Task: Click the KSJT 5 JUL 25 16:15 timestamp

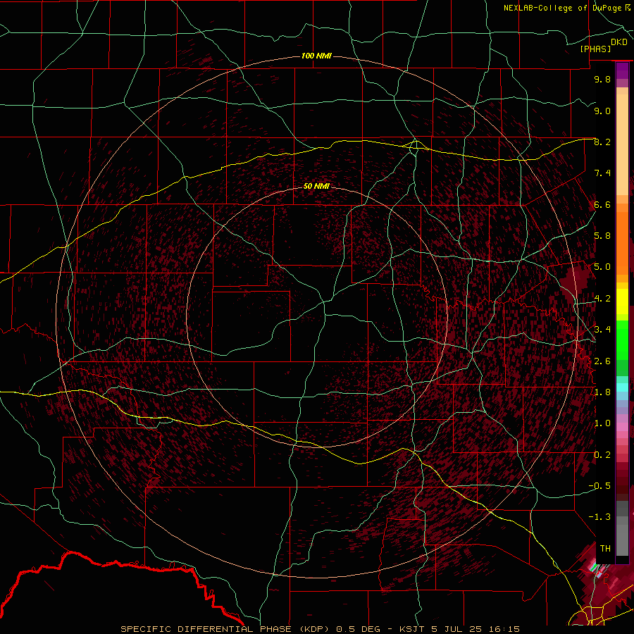Action: tap(459, 629)
